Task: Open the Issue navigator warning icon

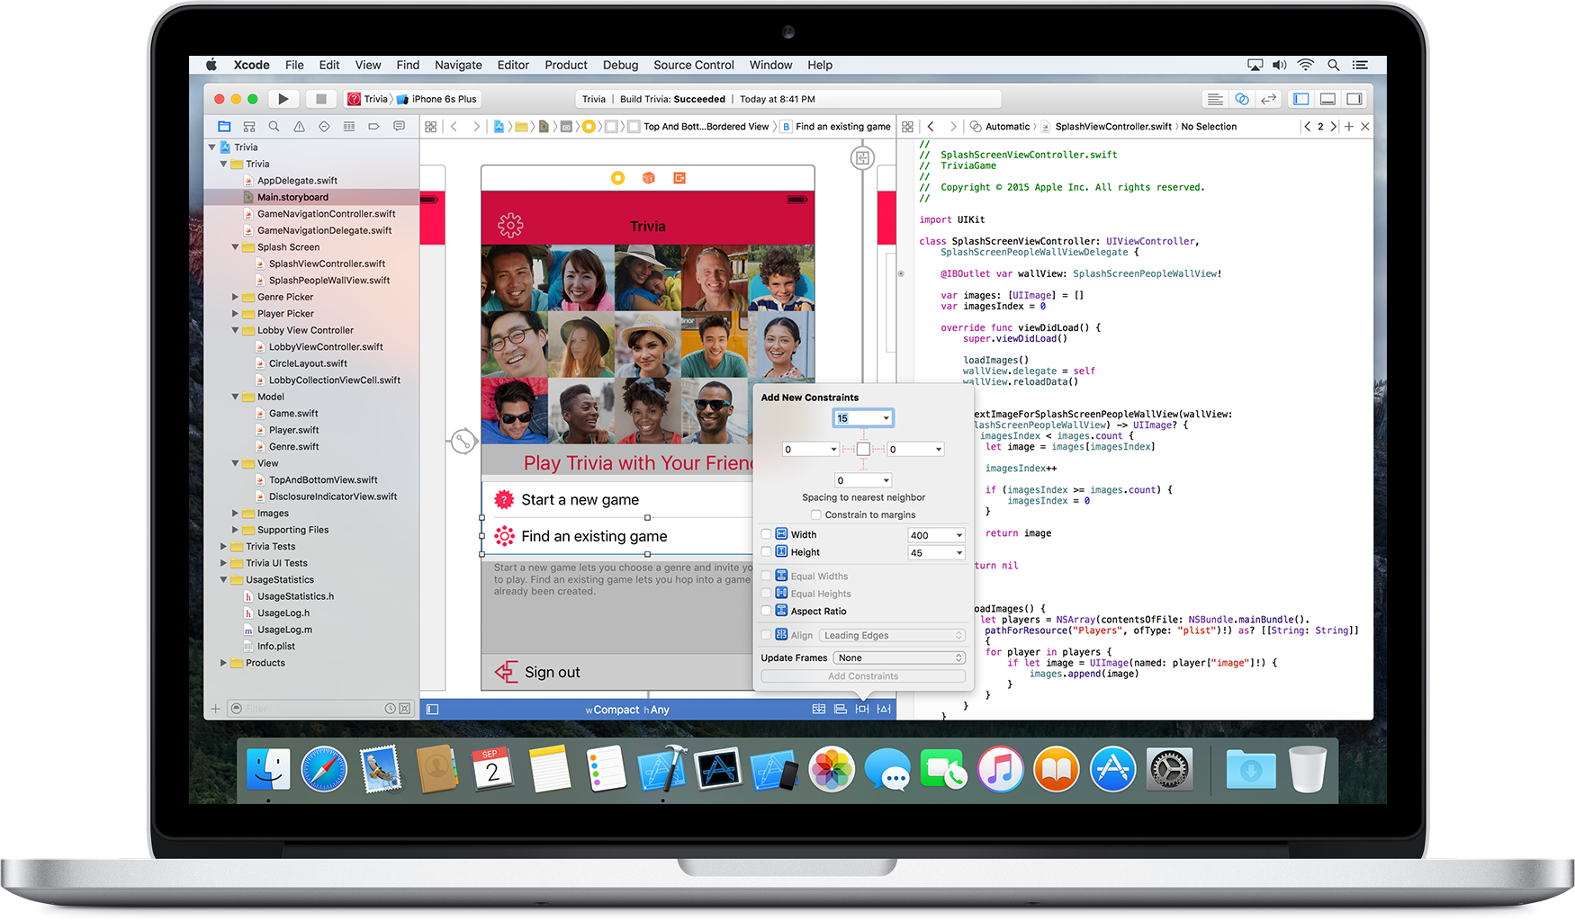Action: click(299, 127)
